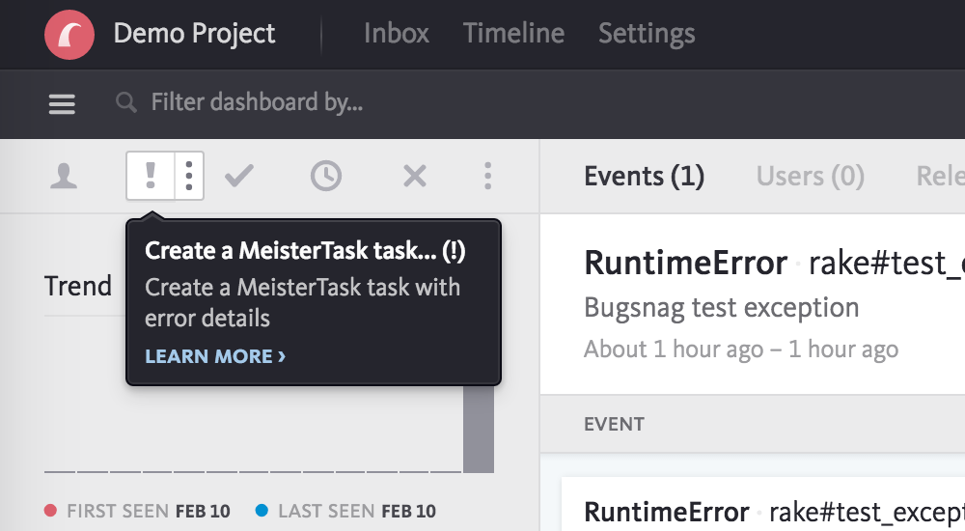Focus the Filter dashboard by field
This screenshot has width=965, height=531.
(258, 102)
